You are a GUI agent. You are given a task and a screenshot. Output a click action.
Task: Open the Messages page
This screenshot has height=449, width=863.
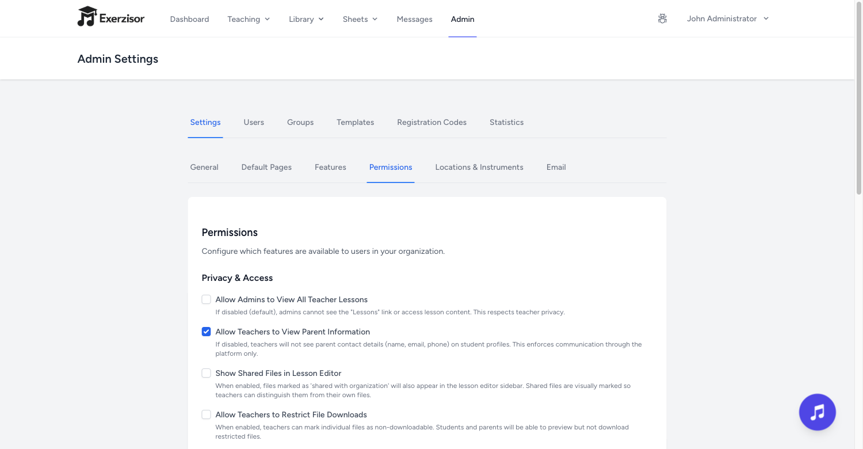coord(414,19)
